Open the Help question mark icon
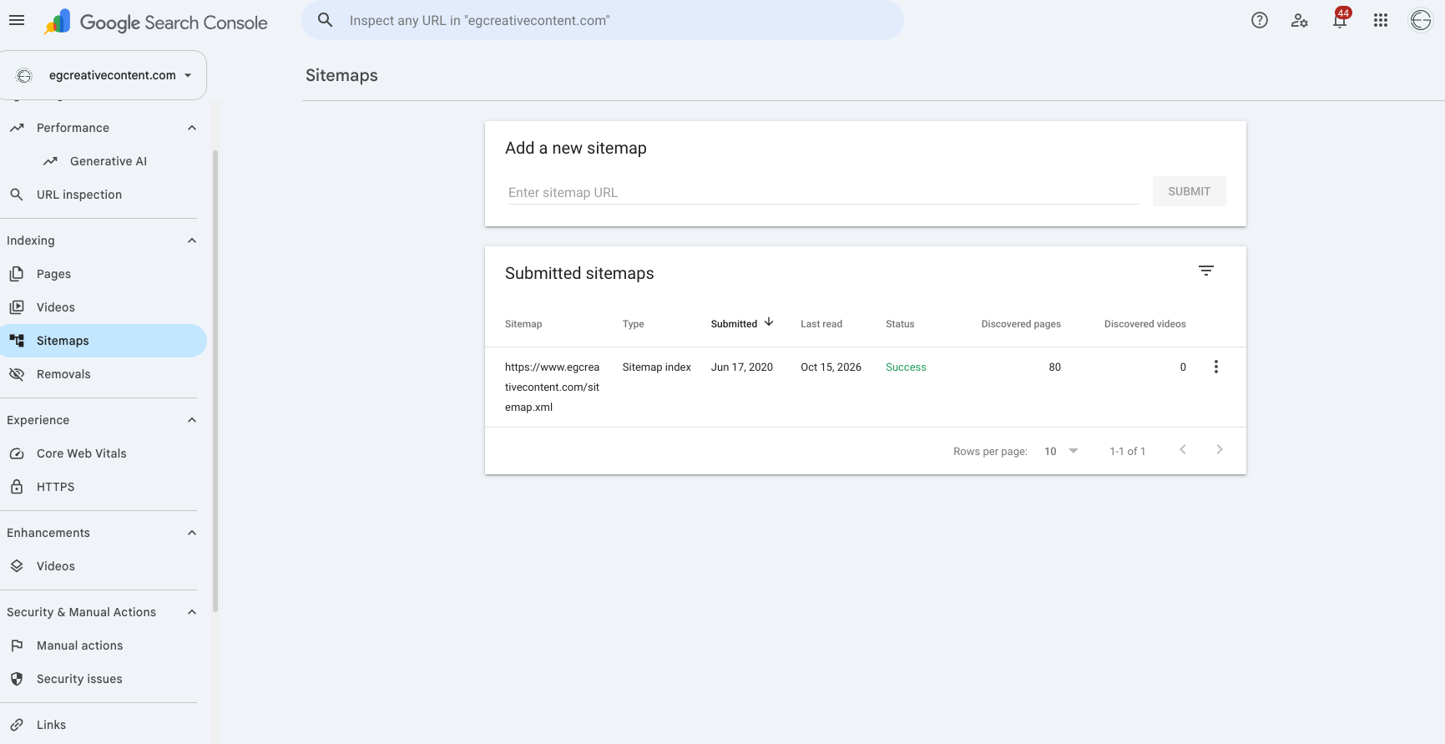The width and height of the screenshot is (1445, 744). tap(1260, 20)
